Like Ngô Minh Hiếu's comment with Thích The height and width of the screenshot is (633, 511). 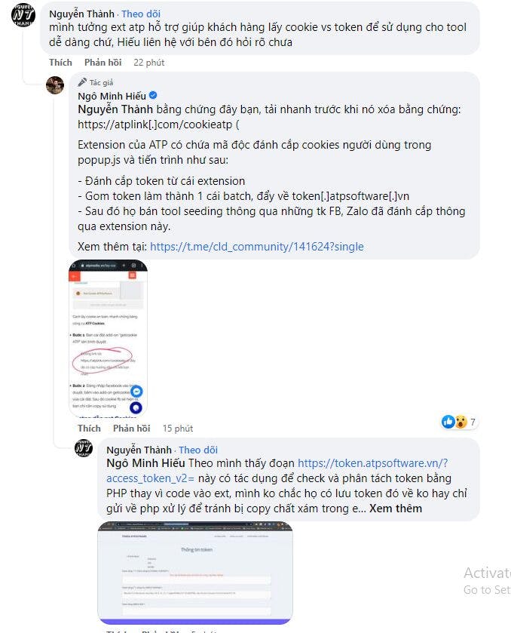pos(89,429)
